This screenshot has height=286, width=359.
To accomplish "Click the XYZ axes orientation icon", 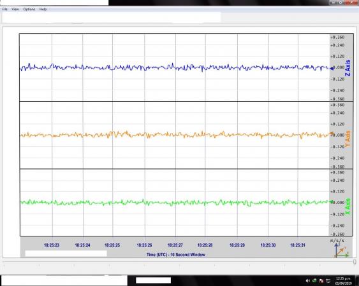I will click(x=342, y=250).
